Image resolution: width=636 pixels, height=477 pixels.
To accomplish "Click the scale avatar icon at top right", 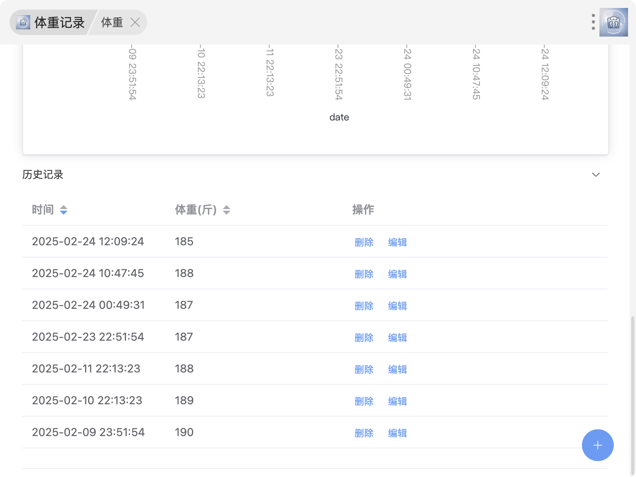I will click(x=614, y=22).
